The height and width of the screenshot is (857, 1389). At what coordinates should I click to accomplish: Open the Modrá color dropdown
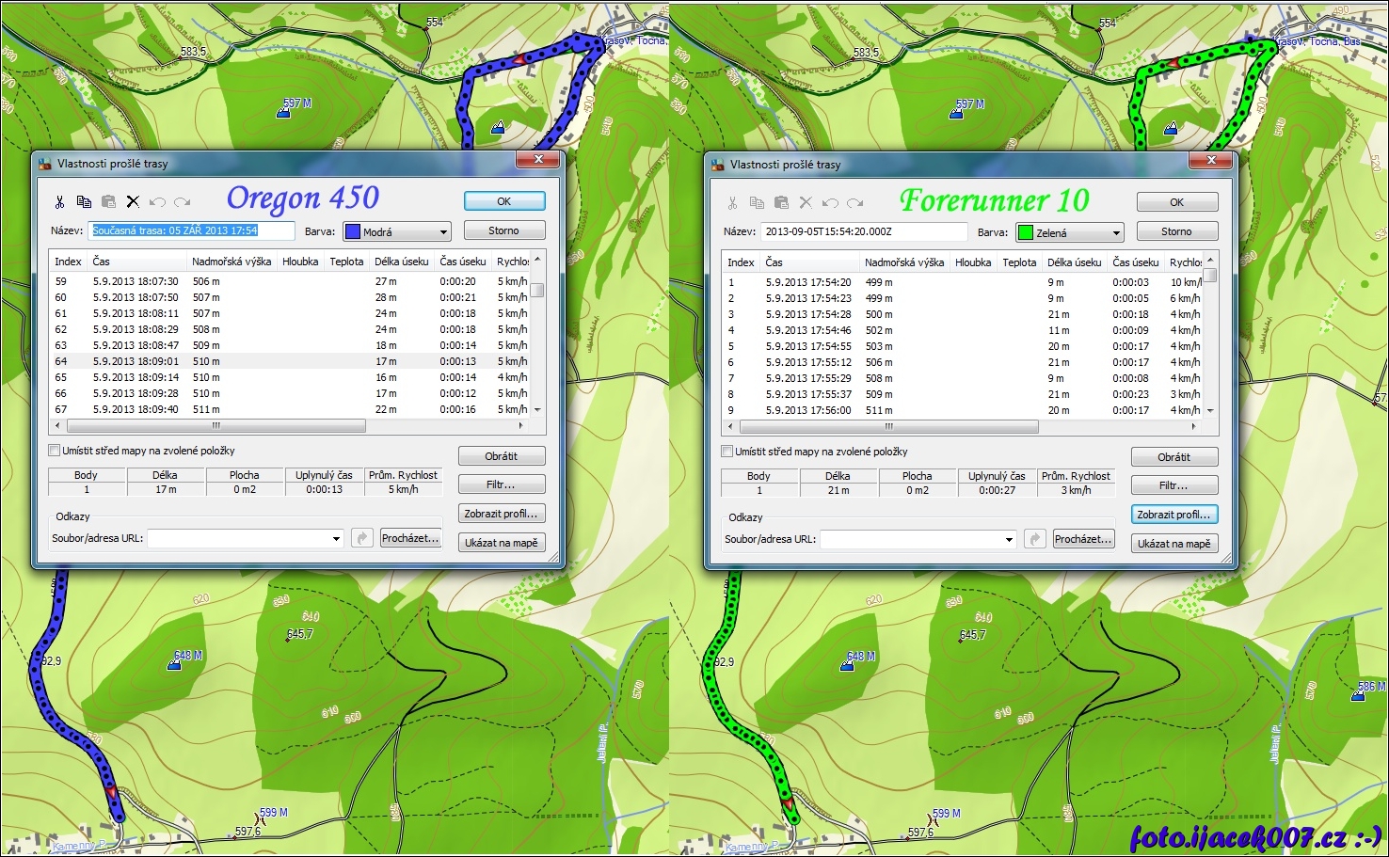[x=443, y=232]
